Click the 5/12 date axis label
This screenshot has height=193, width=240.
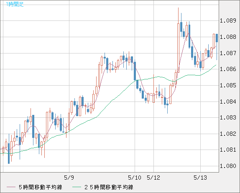click(153, 178)
